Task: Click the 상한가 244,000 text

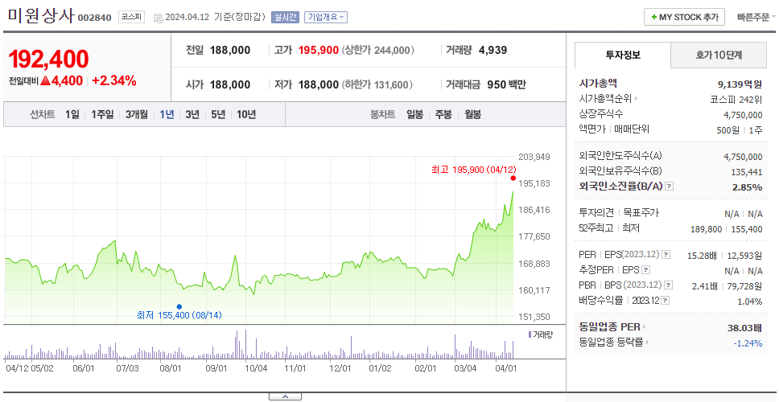Action: coord(377,50)
